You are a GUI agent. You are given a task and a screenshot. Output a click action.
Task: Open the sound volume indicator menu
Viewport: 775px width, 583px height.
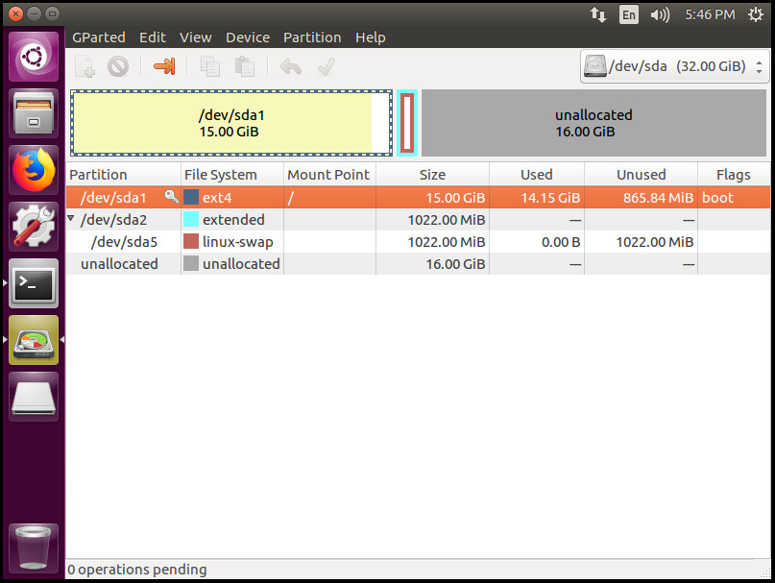point(659,14)
